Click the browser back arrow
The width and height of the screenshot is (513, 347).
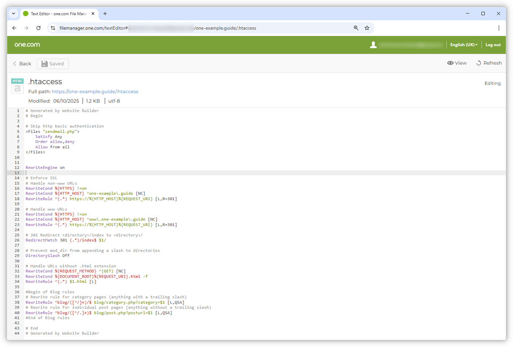click(14, 28)
